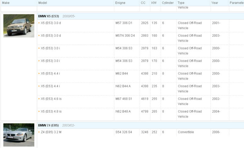Click the arrow in the 163 KW X5 3.0 i row
The height and width of the screenshot is (148, 244).
coord(39,48)
